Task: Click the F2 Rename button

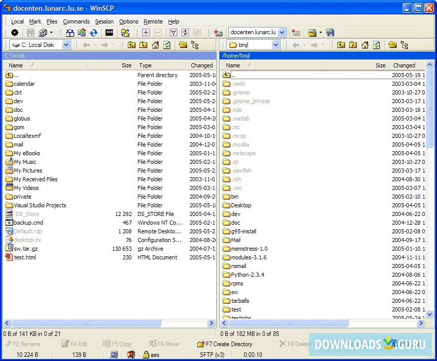Action: point(23,344)
